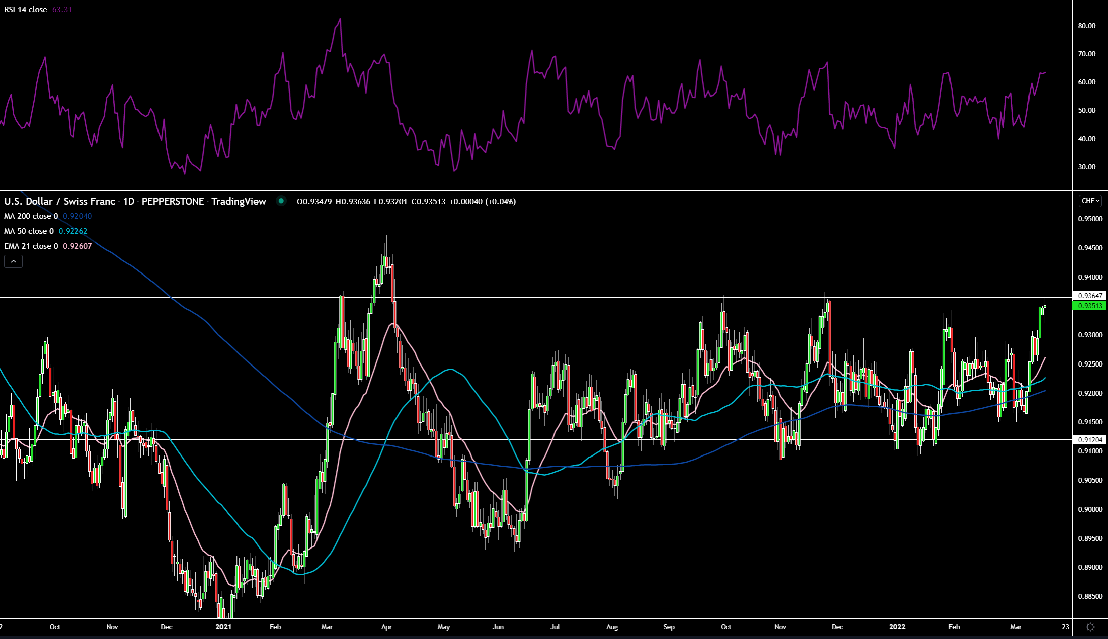Click the Sep label on time axis
1108x639 pixels.
pos(669,627)
